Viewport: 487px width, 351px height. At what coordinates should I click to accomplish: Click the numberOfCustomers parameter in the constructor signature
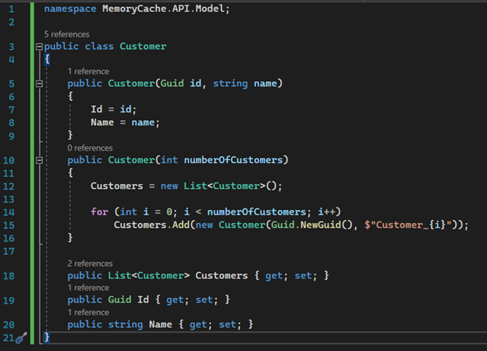(x=235, y=160)
